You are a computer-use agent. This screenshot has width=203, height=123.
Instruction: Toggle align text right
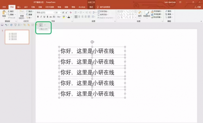coord(82,17)
